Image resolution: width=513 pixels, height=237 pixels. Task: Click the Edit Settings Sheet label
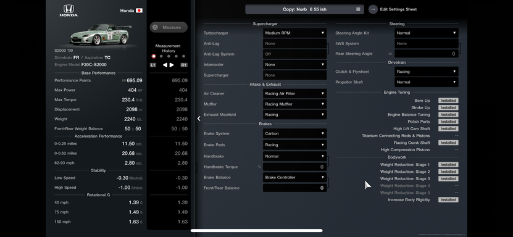(x=398, y=9)
